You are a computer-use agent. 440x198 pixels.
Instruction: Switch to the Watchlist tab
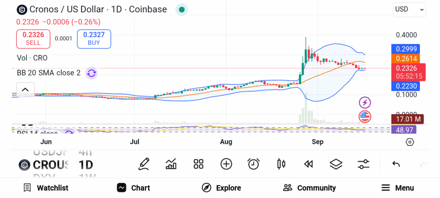pos(46,188)
